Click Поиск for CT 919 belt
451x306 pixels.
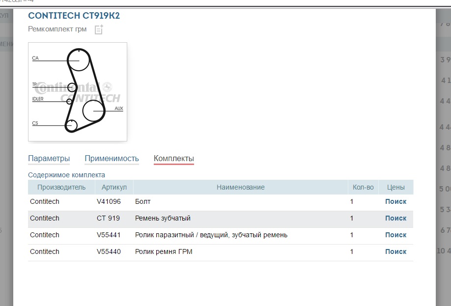pos(396,218)
